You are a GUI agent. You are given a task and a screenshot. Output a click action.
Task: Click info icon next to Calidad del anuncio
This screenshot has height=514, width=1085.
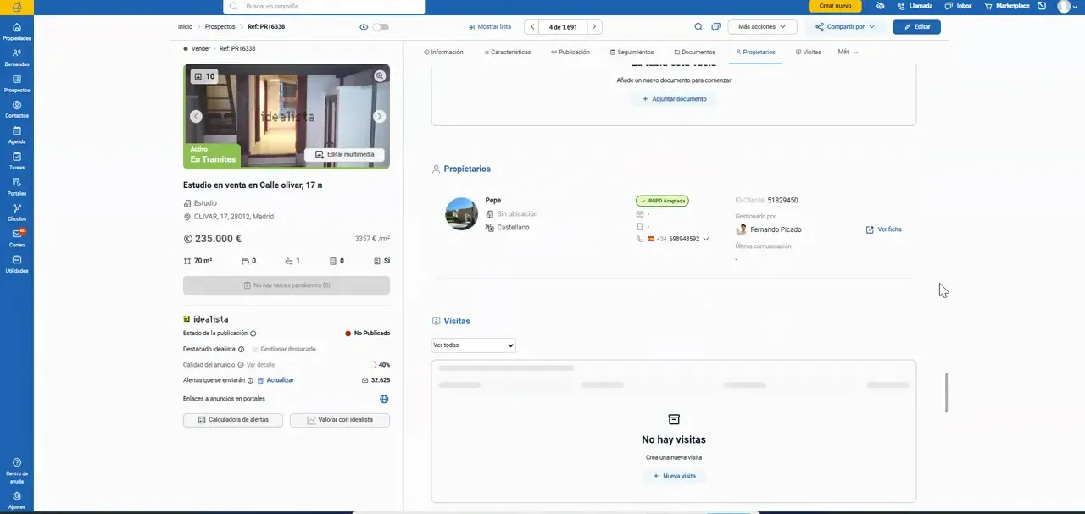point(241,365)
